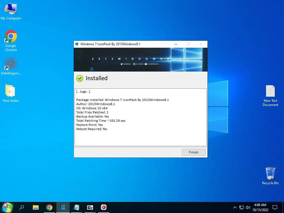Screen dimensions: 284x213
Task: Select the New Text Document icon
Action: click(x=270, y=96)
